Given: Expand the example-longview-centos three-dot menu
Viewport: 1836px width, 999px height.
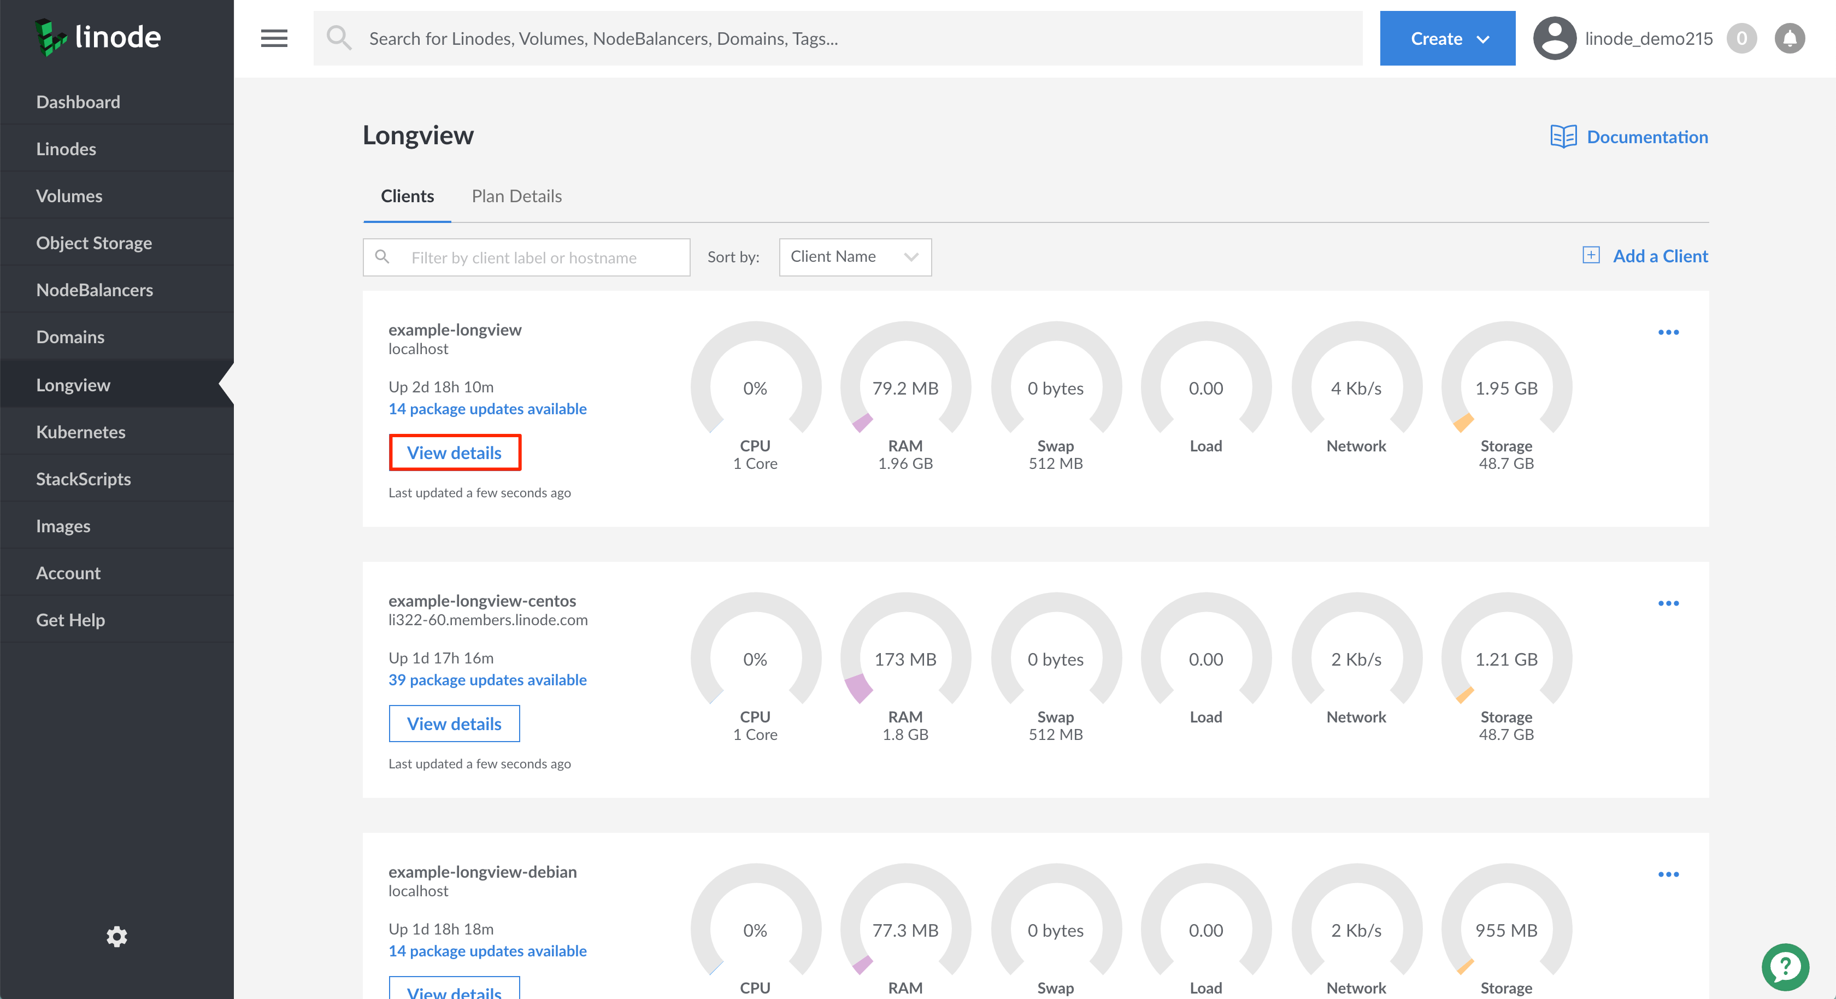Looking at the screenshot, I should [x=1669, y=603].
